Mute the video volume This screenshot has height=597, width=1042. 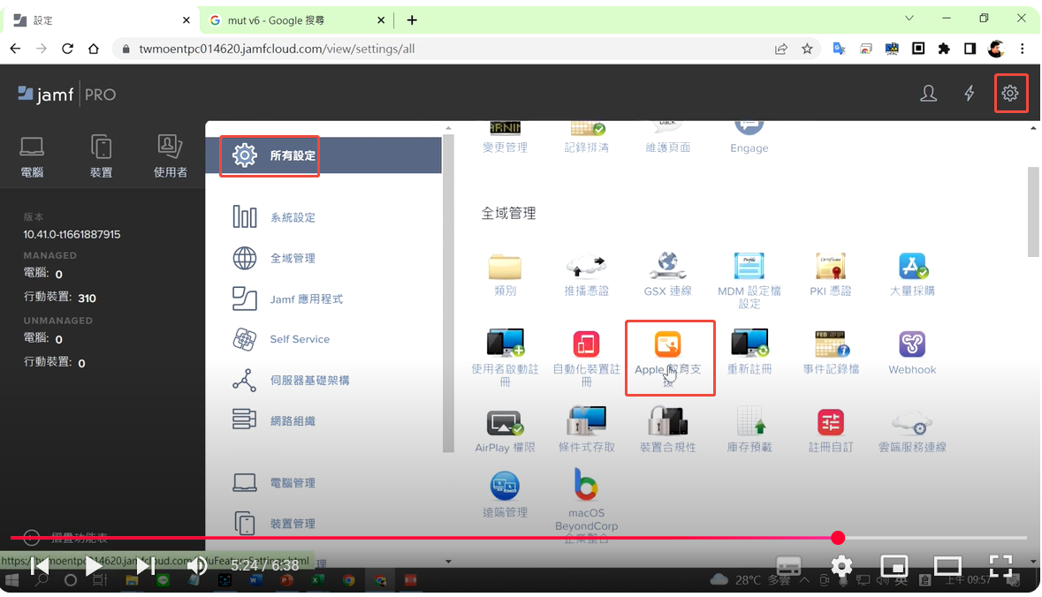click(x=197, y=566)
